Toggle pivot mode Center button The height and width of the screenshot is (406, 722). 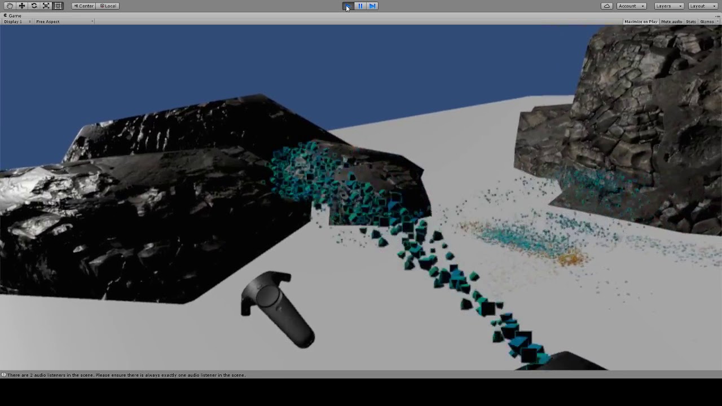point(83,6)
